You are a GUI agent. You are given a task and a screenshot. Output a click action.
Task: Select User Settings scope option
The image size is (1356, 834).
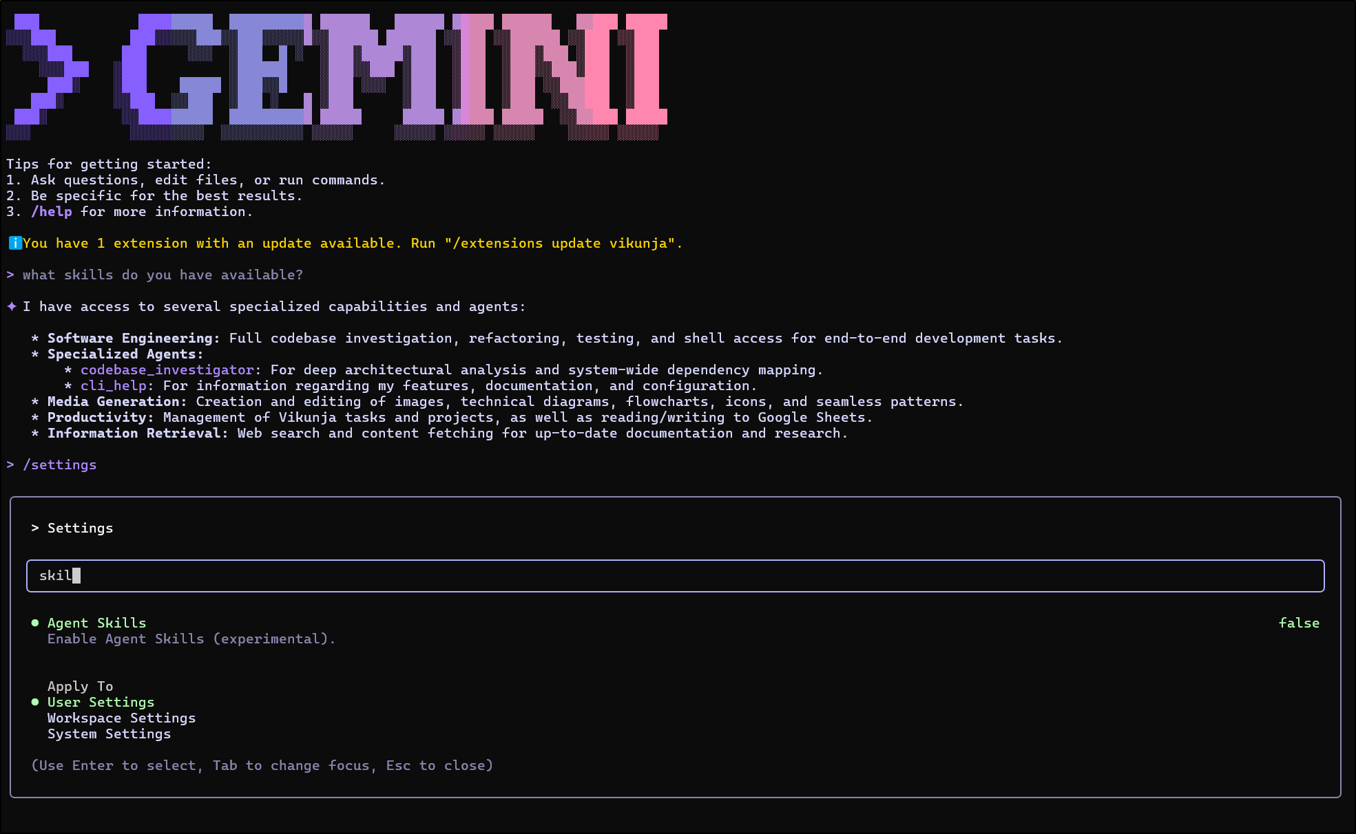pos(101,702)
